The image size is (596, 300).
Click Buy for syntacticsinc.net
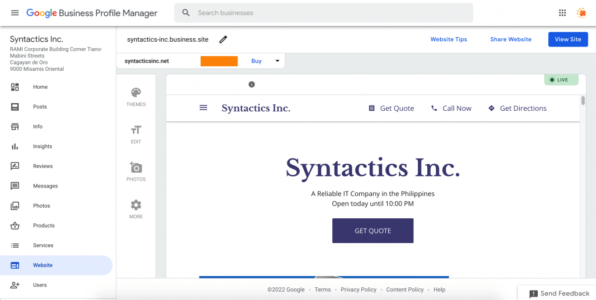pos(257,61)
